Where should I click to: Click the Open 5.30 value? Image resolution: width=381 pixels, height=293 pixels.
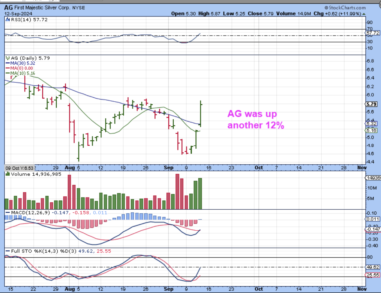pos(183,13)
